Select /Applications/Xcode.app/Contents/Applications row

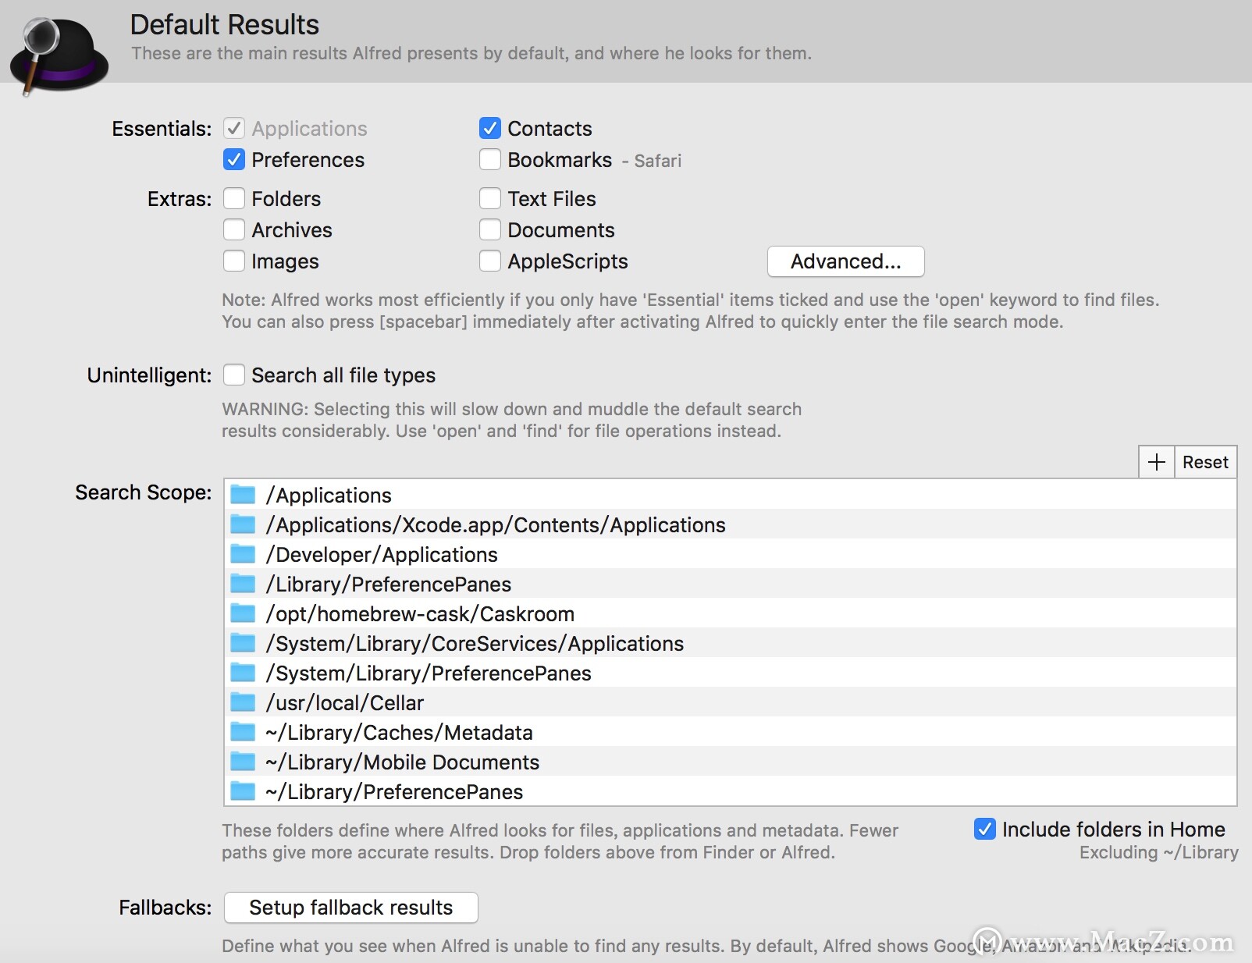point(731,524)
